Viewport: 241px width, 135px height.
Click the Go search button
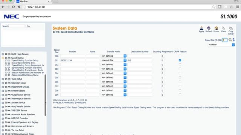(28, 26)
